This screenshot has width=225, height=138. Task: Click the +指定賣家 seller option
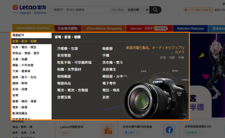(x=117, y=10)
